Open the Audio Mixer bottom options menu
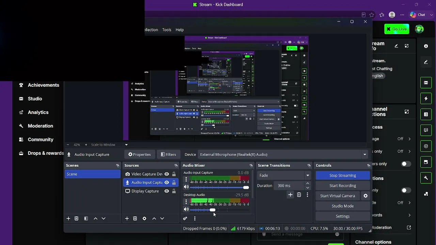The height and width of the screenshot is (245, 436). [194, 218]
